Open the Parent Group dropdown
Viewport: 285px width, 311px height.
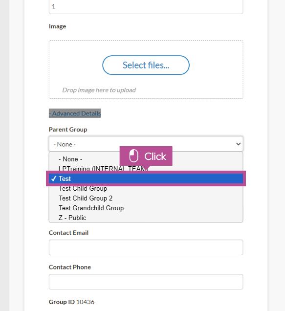pyautogui.click(x=146, y=144)
